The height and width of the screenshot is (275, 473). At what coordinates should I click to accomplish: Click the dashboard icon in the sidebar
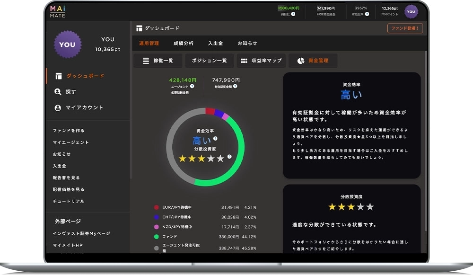tap(58, 76)
